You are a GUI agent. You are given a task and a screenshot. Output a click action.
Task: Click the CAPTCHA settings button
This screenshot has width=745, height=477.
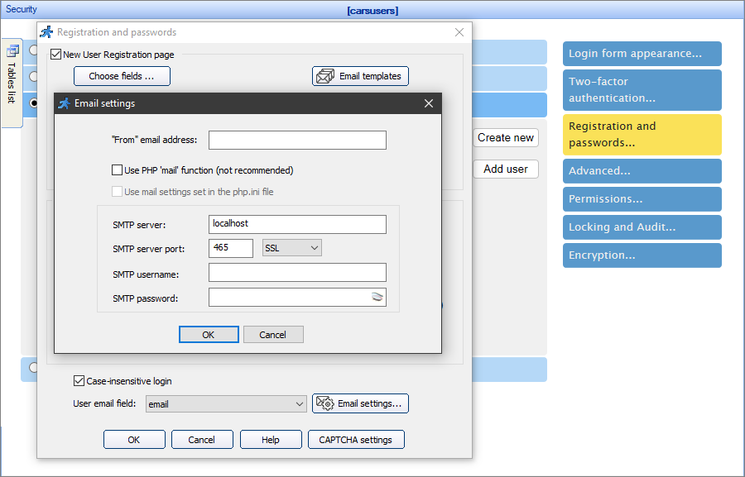[x=356, y=439]
